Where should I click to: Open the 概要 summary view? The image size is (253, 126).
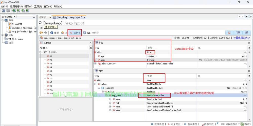[55, 33]
